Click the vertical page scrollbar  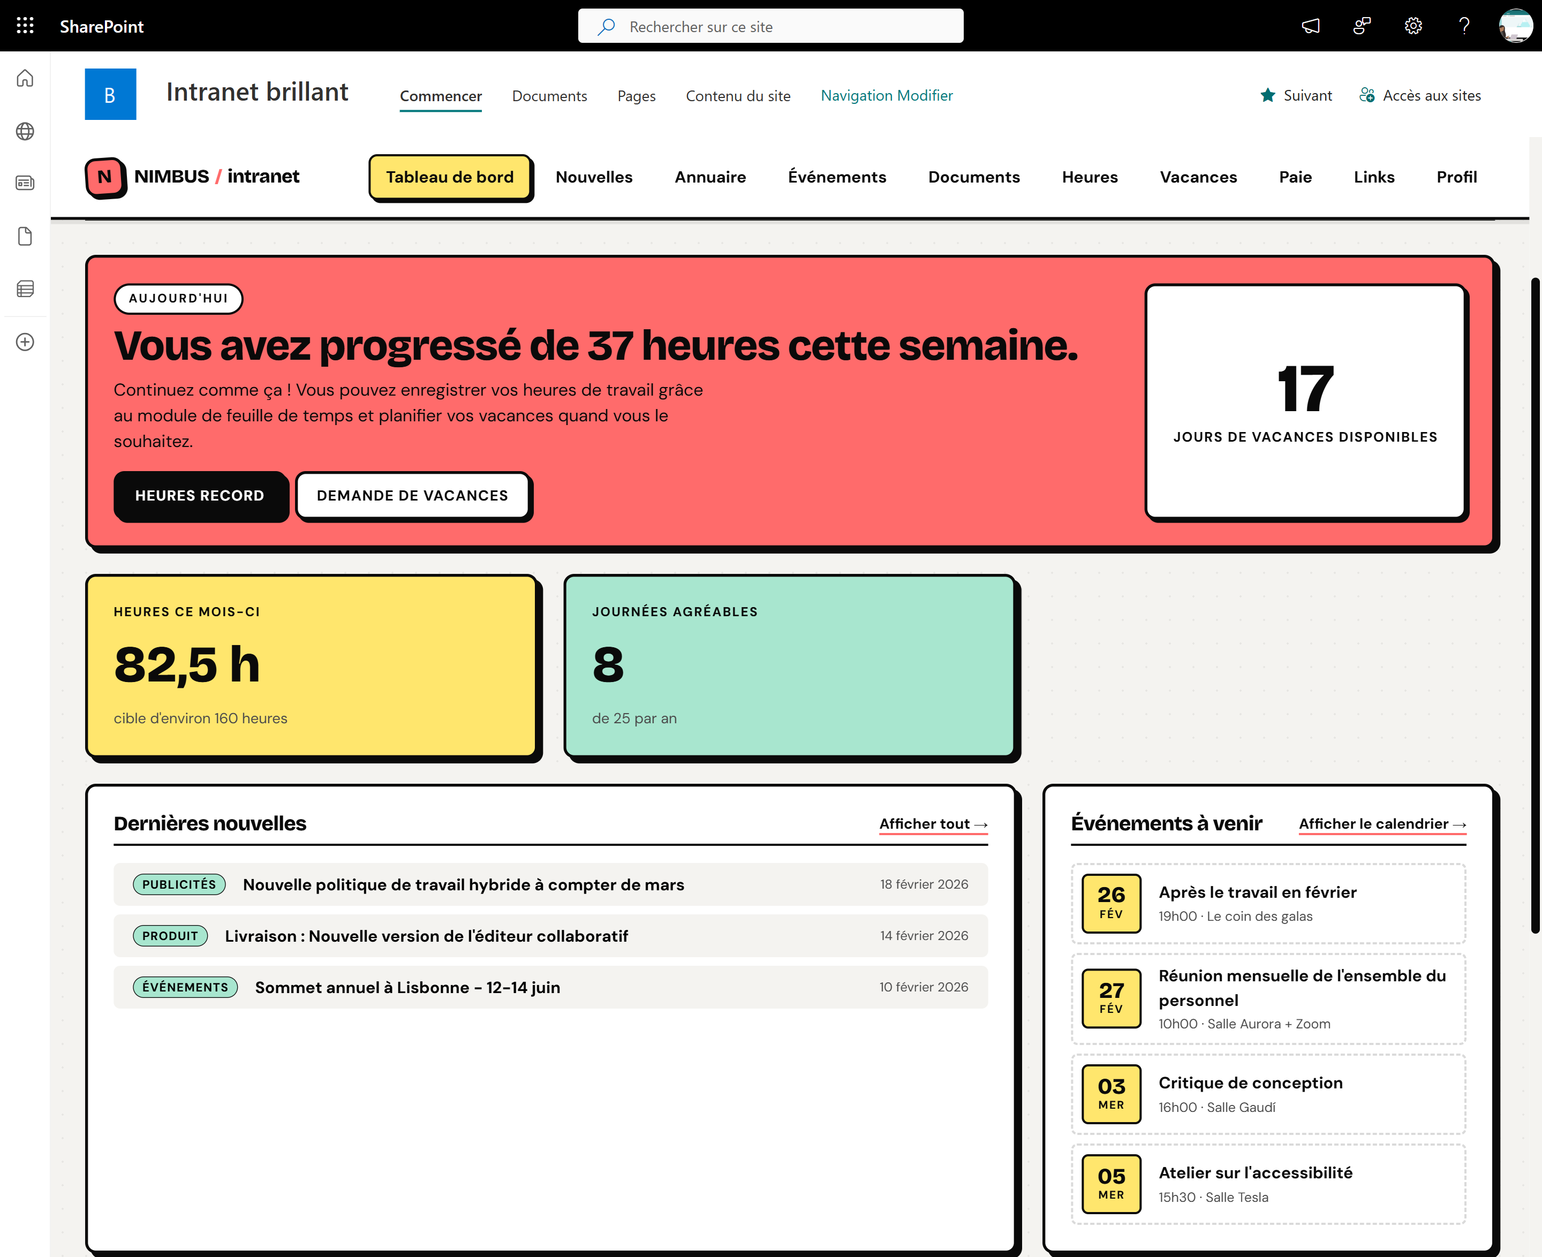[x=1536, y=605]
